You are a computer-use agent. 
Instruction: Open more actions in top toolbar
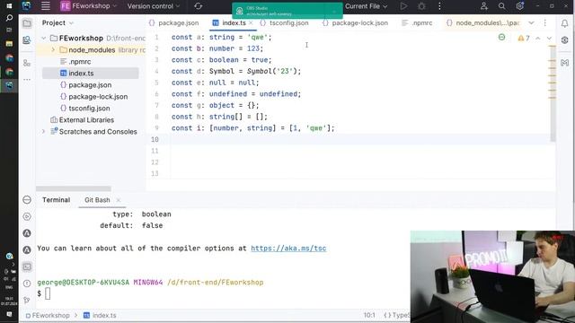(x=439, y=6)
